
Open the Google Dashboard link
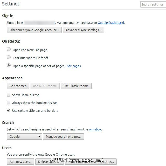pos(111,23)
